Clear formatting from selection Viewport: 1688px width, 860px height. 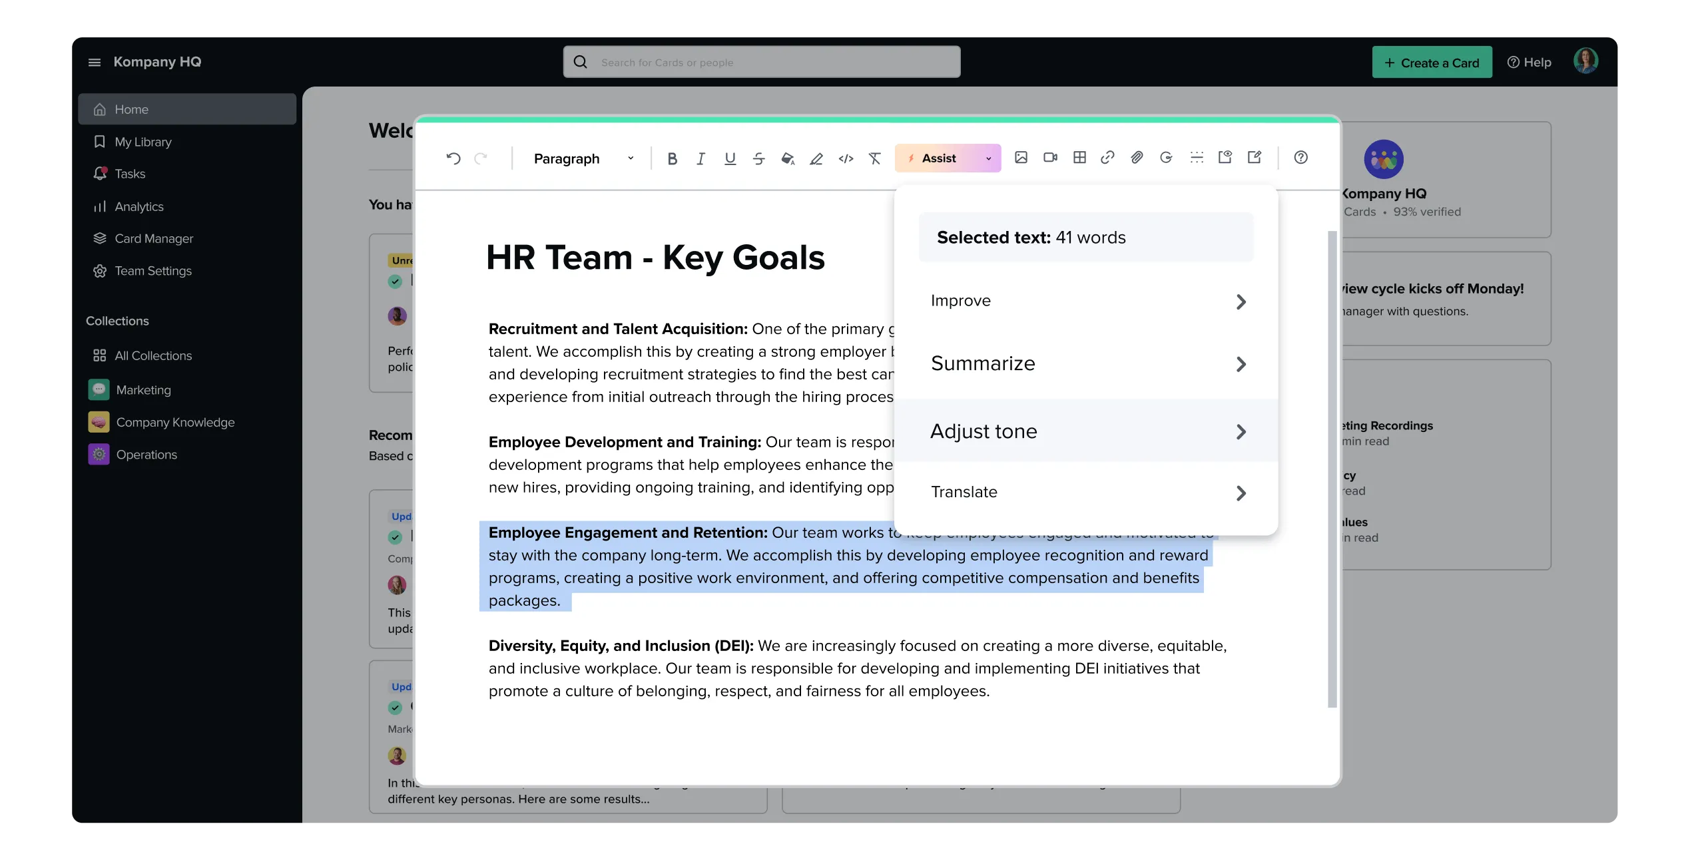[x=874, y=158]
